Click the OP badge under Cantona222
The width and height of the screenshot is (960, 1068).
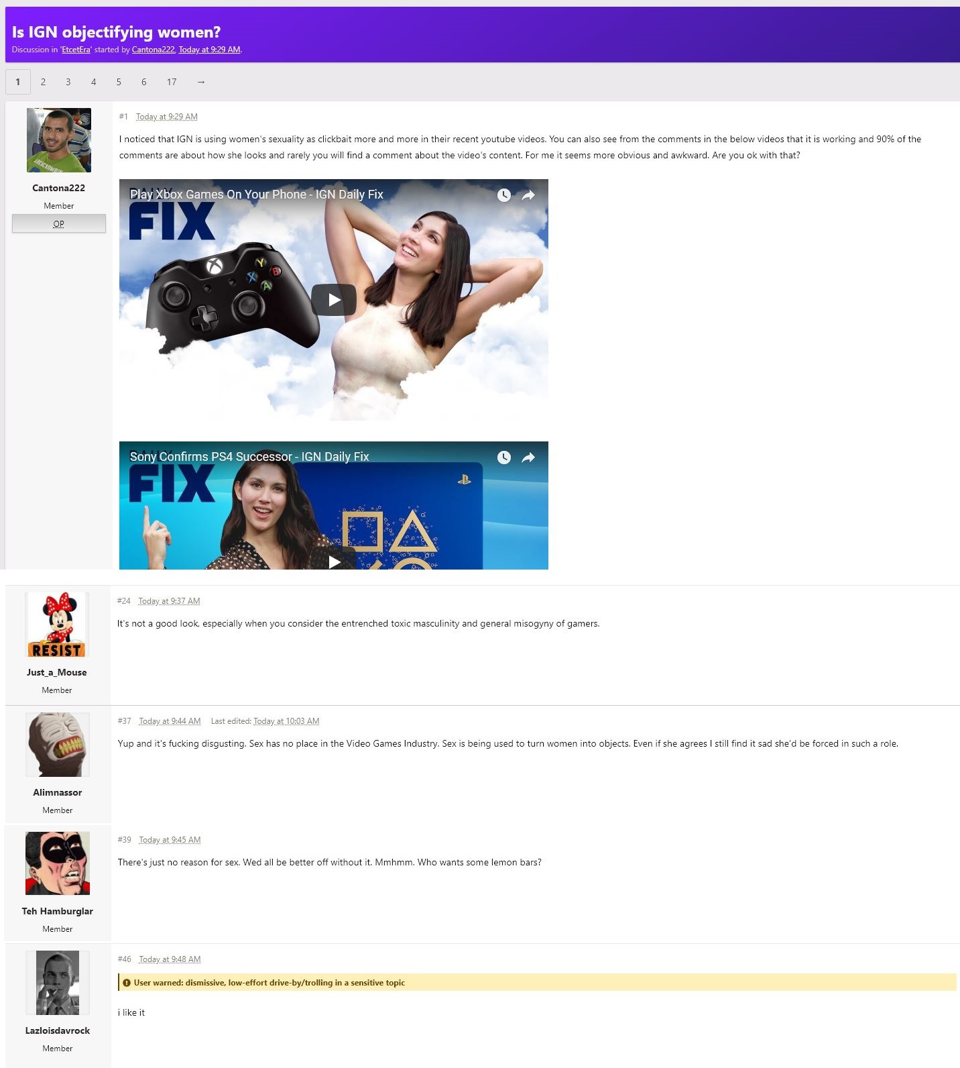coord(59,223)
